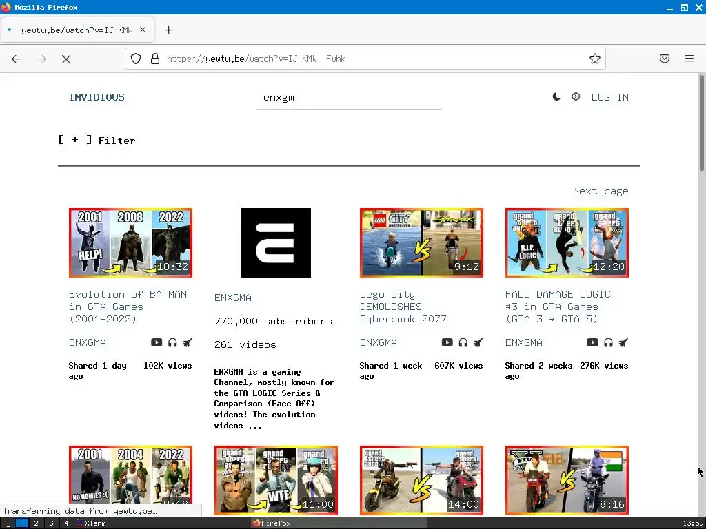Click the page vertical scrollbar

click(x=701, y=123)
